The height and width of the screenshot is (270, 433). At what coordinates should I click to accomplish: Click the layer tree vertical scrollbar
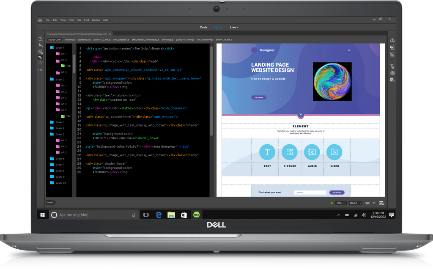coord(74,64)
